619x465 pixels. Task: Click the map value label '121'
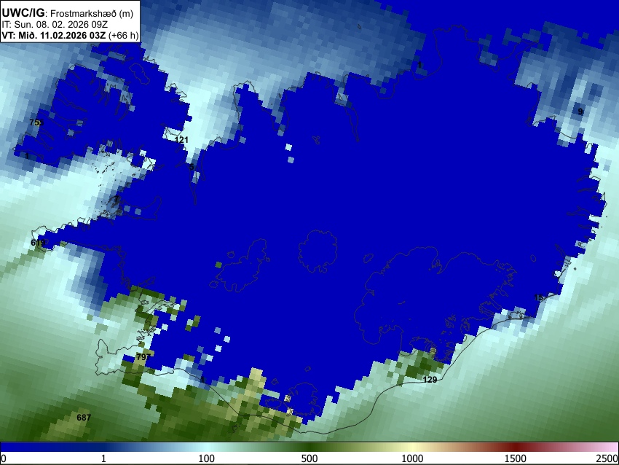[181, 140]
